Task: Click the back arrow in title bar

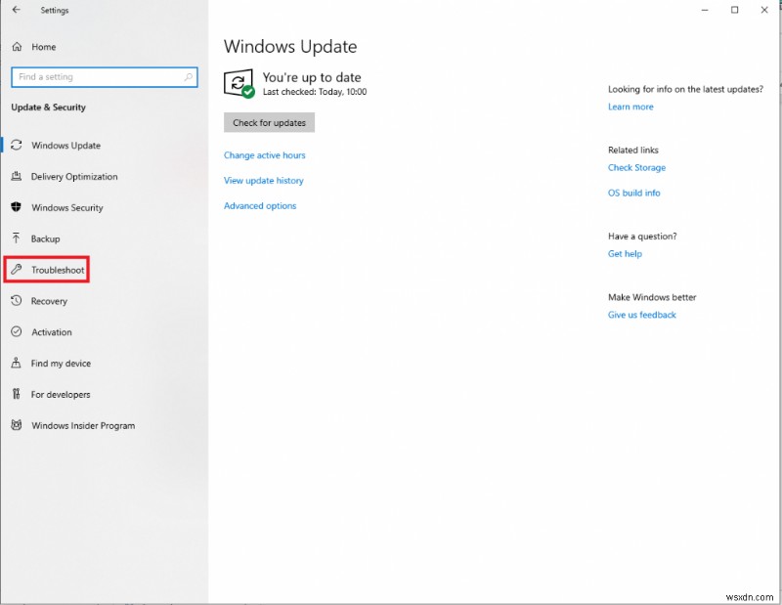Action: 15,10
